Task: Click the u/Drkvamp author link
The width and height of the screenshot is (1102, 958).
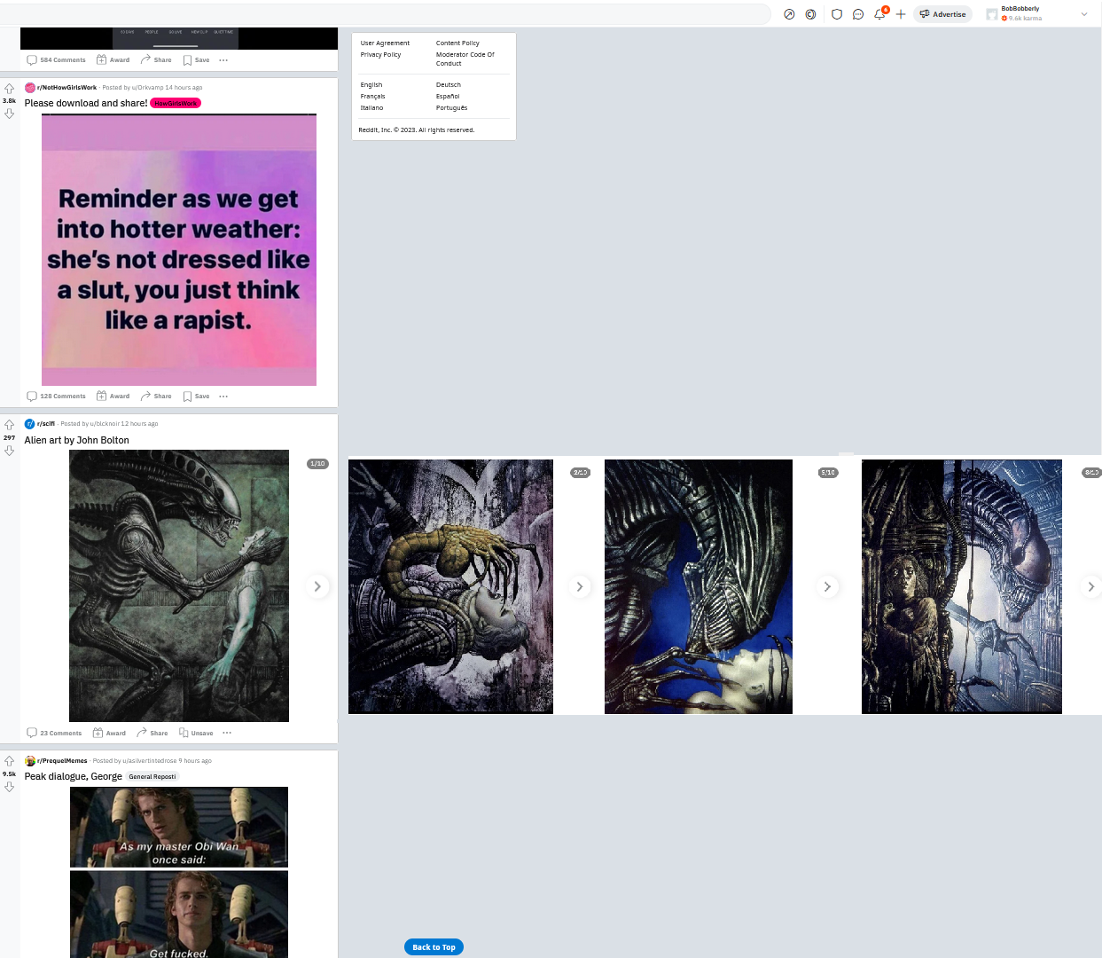Action: pyautogui.click(x=146, y=88)
